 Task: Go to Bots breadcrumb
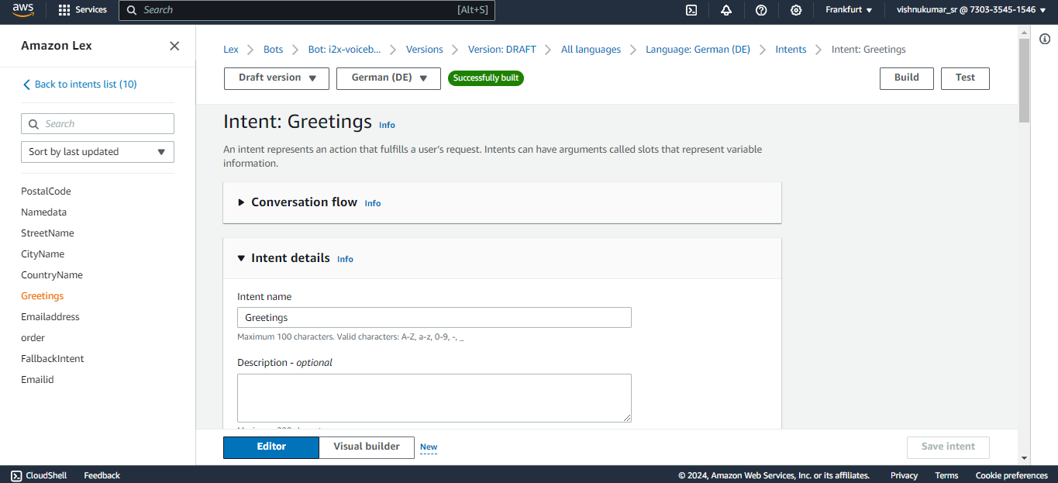274,50
